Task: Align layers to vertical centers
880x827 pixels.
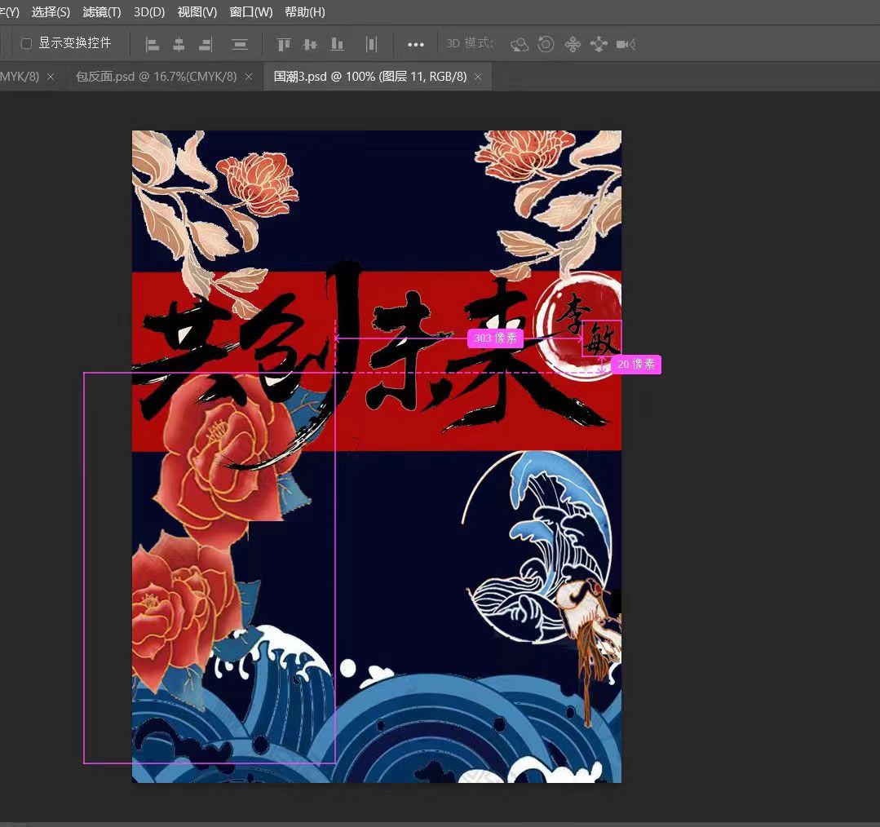Action: pyautogui.click(x=310, y=44)
